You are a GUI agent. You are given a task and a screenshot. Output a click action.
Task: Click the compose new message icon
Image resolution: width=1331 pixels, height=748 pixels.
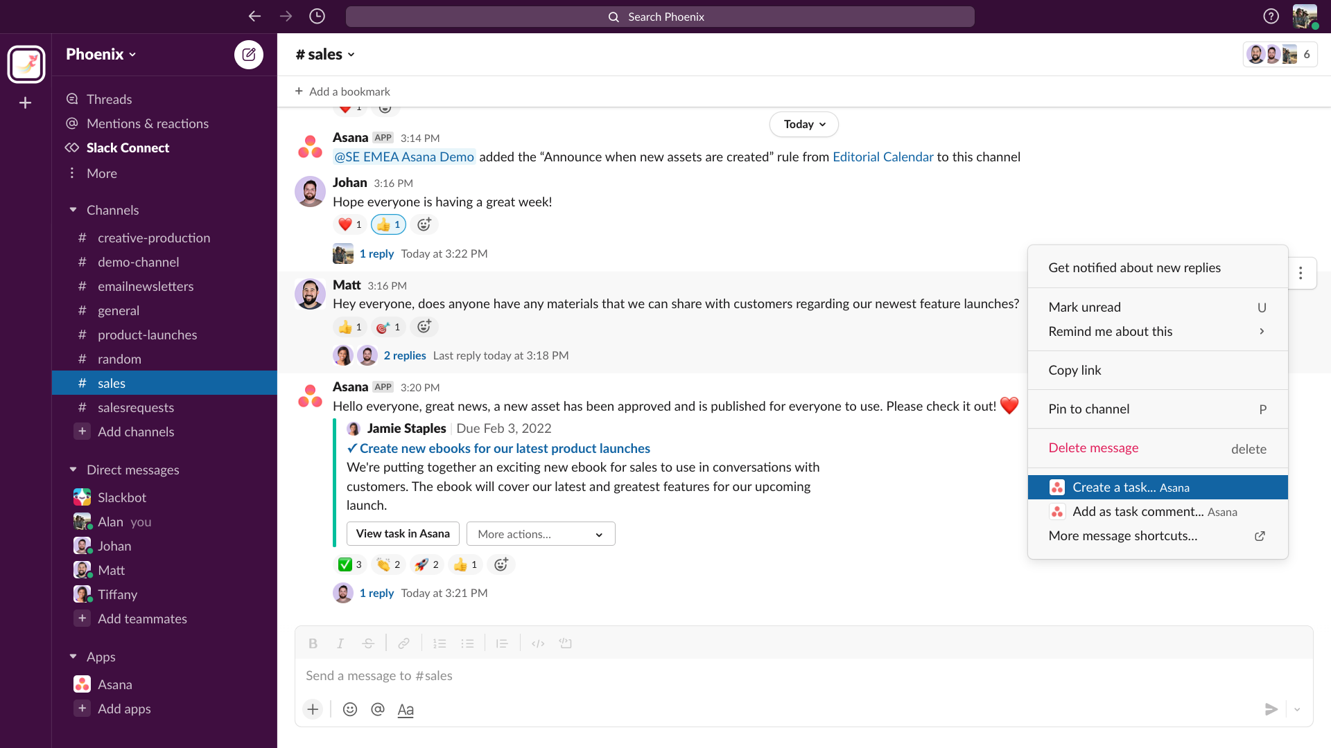248,55
